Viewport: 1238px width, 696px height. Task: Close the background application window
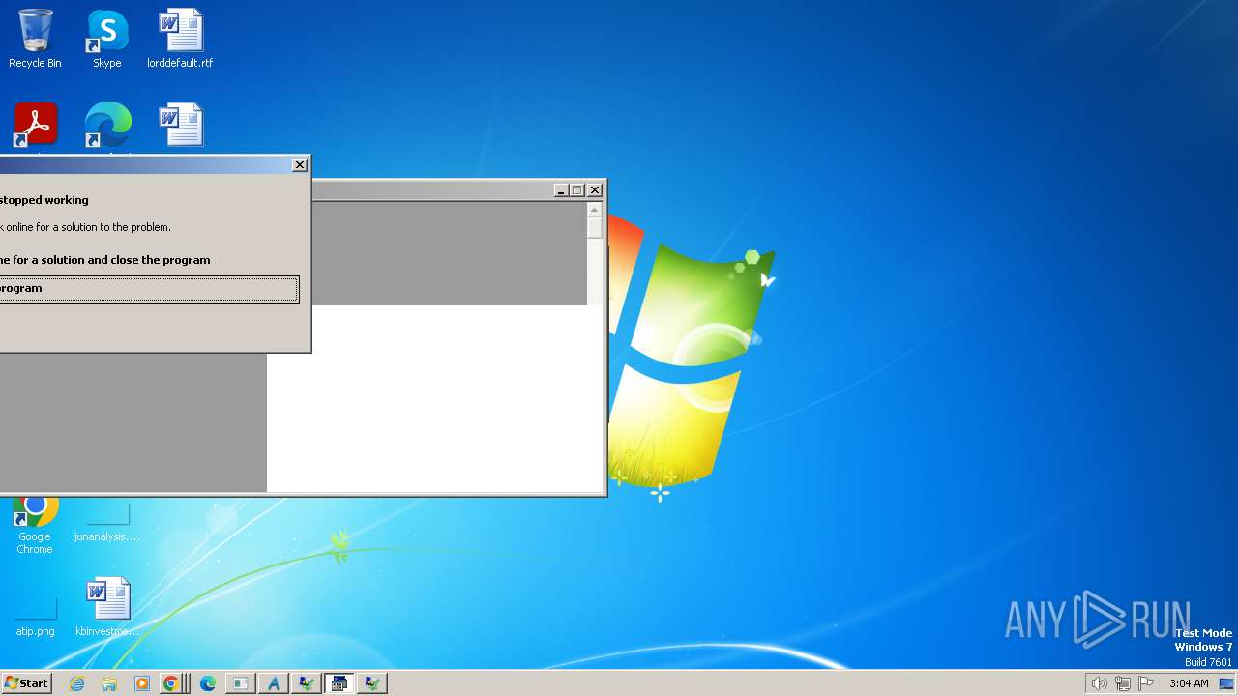coord(595,190)
